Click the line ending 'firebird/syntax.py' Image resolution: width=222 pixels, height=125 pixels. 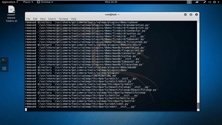(84, 34)
